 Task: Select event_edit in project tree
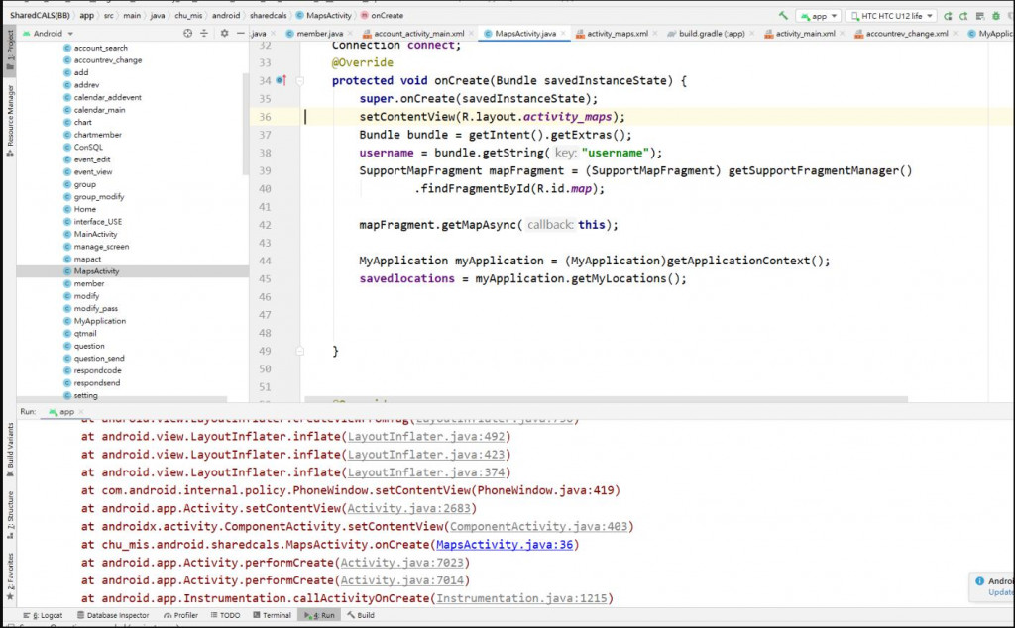(x=92, y=159)
